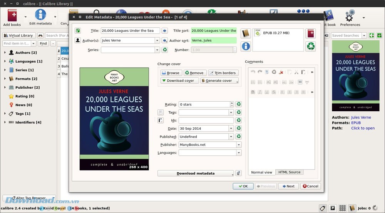
Task: Clear the Series field with its recycle icon
Action: pyautogui.click(x=164, y=50)
